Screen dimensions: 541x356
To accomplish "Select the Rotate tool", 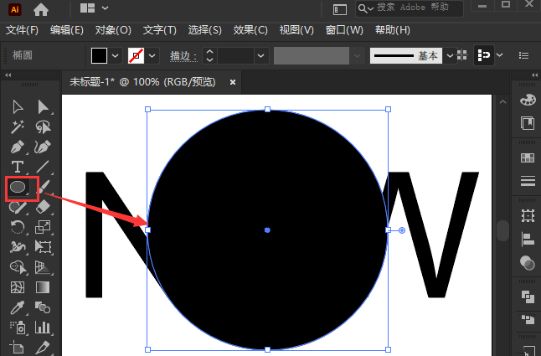I will coord(18,227).
